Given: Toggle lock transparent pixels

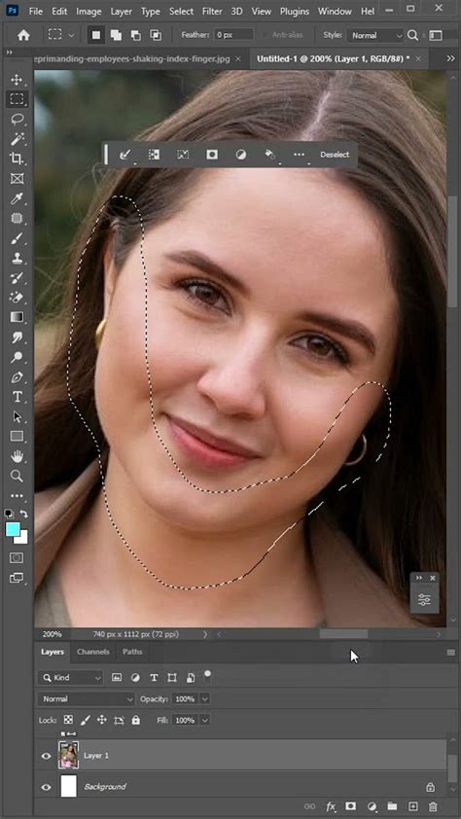Looking at the screenshot, I should tap(68, 721).
